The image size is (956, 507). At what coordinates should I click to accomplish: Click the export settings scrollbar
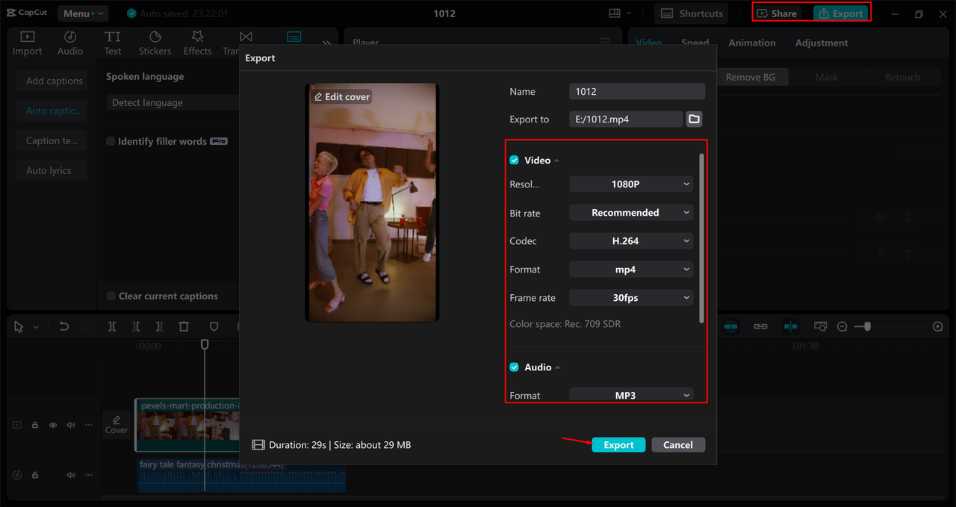[701, 238]
